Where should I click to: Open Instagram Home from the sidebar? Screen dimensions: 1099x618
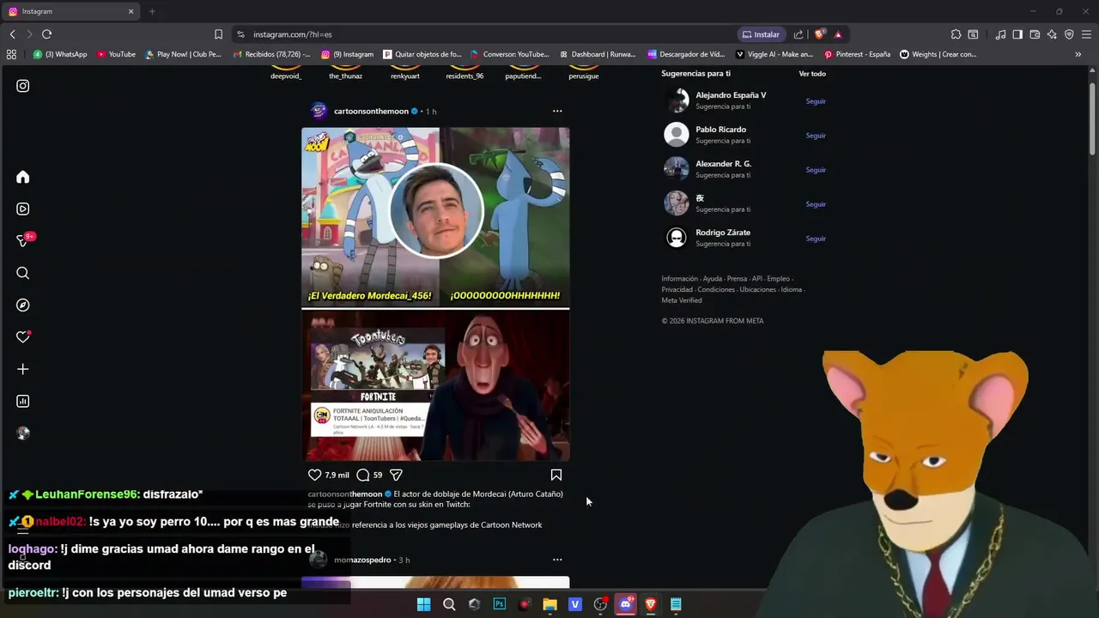(23, 177)
